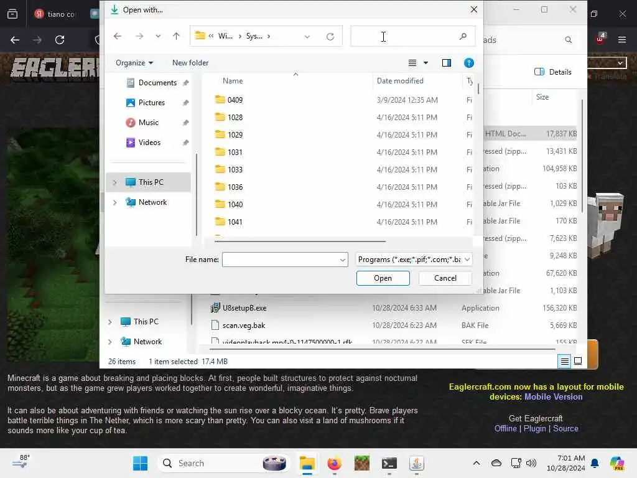The width and height of the screenshot is (637, 478).
Task: Select folder 0409
Action: coord(235,100)
